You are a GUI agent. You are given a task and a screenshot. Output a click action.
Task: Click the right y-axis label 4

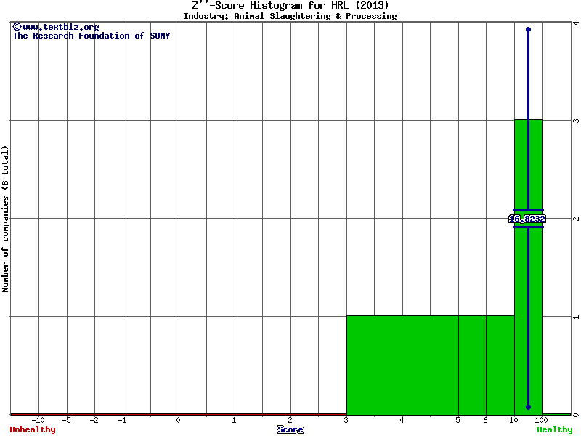tap(576, 23)
